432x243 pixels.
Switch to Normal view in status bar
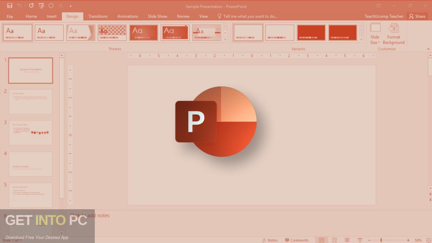[322, 240]
